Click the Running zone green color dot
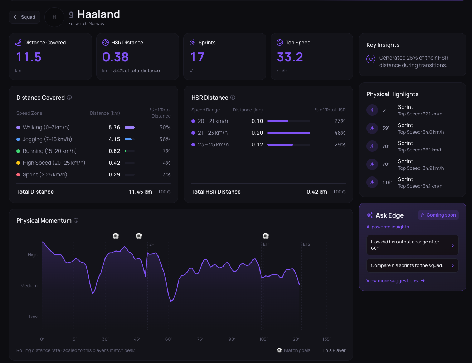 coord(18,151)
